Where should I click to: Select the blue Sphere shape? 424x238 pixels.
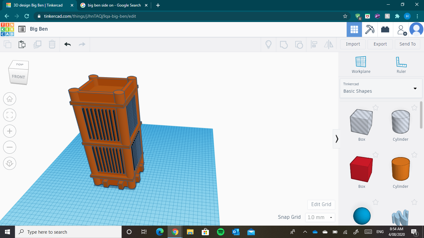tap(362, 216)
